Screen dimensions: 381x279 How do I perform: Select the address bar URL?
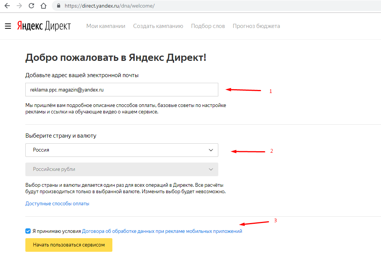[x=110, y=6]
